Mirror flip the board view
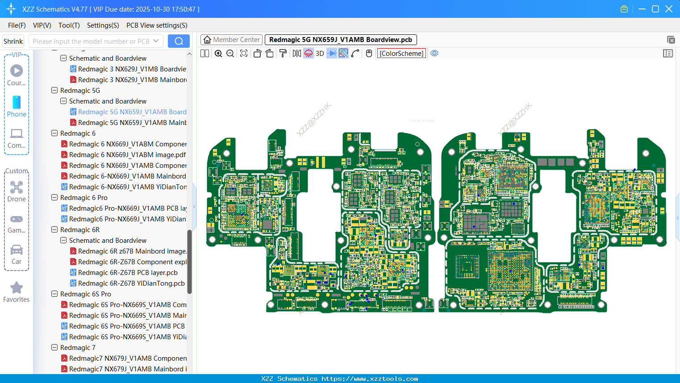680x383 pixels. click(x=296, y=53)
